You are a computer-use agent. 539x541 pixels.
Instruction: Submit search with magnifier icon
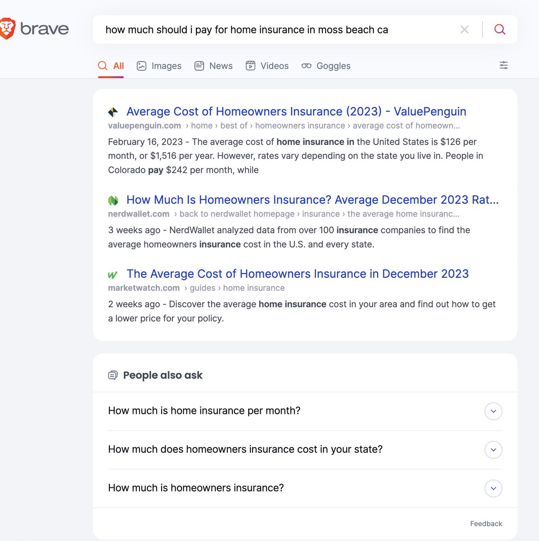(x=500, y=30)
